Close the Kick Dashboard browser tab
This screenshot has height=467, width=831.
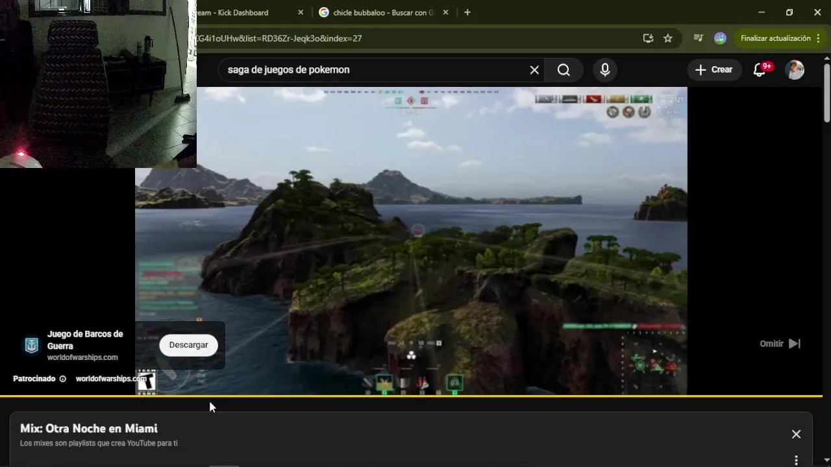coord(301,12)
